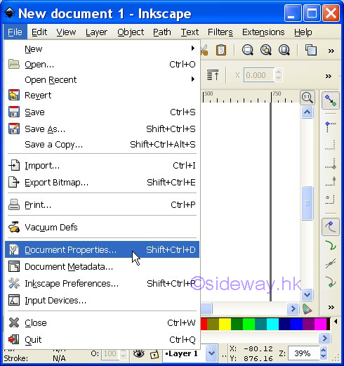Click the Input Devices icon
The image size is (344, 366).
[x=14, y=300]
